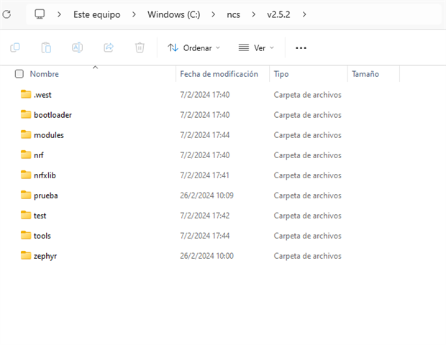Click the tools folder icon
Image resolution: width=446 pixels, height=345 pixels.
[x=26, y=235]
